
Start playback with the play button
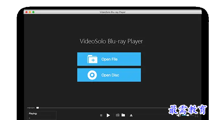pyautogui.click(x=108, y=115)
